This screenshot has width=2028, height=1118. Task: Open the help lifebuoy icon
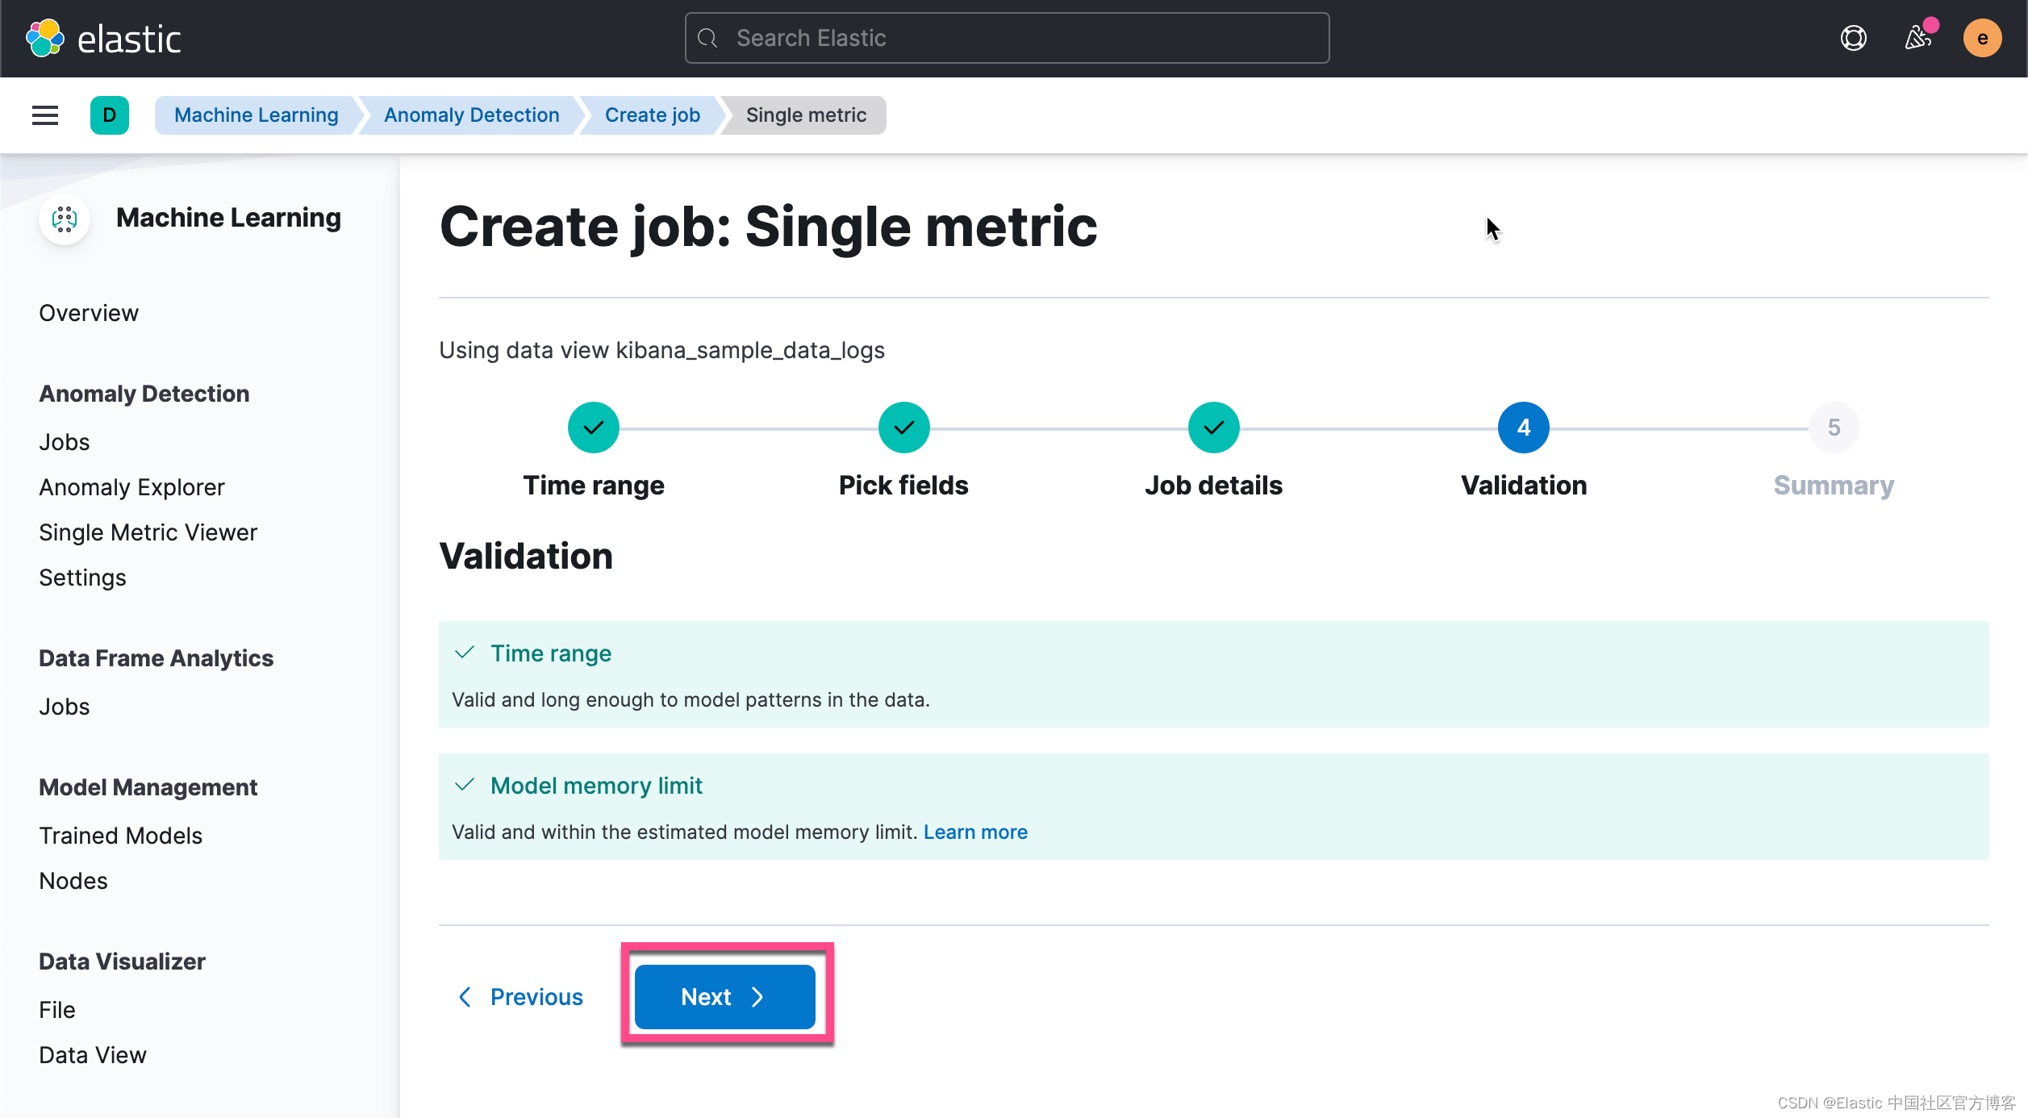[x=1853, y=38]
